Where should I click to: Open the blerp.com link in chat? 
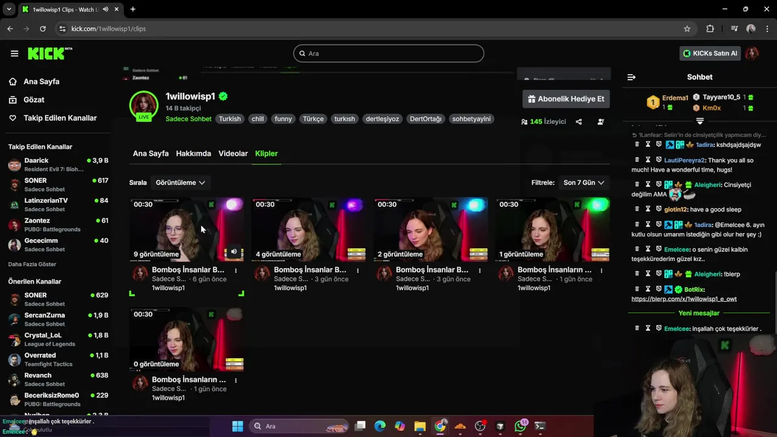684,299
